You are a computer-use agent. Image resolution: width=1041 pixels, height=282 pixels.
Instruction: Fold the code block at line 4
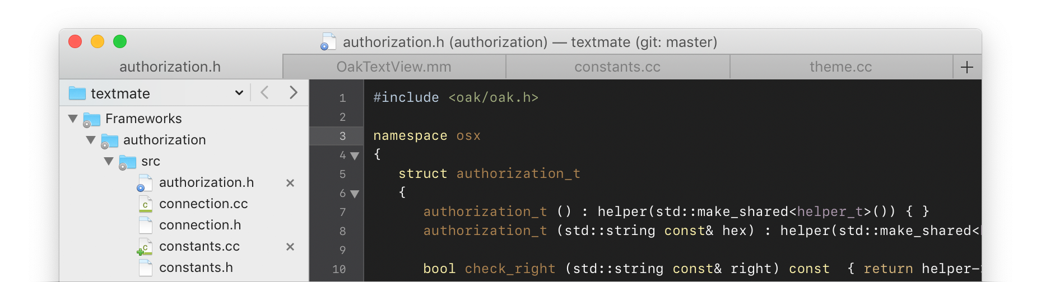click(355, 156)
